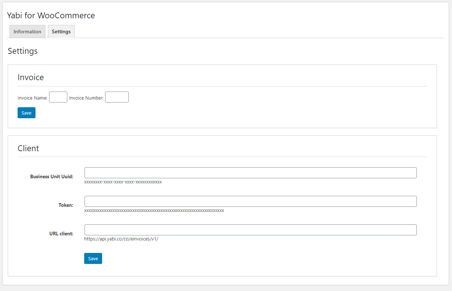The image size is (452, 291).
Task: Click the Settings page heading
Action: [x=23, y=51]
